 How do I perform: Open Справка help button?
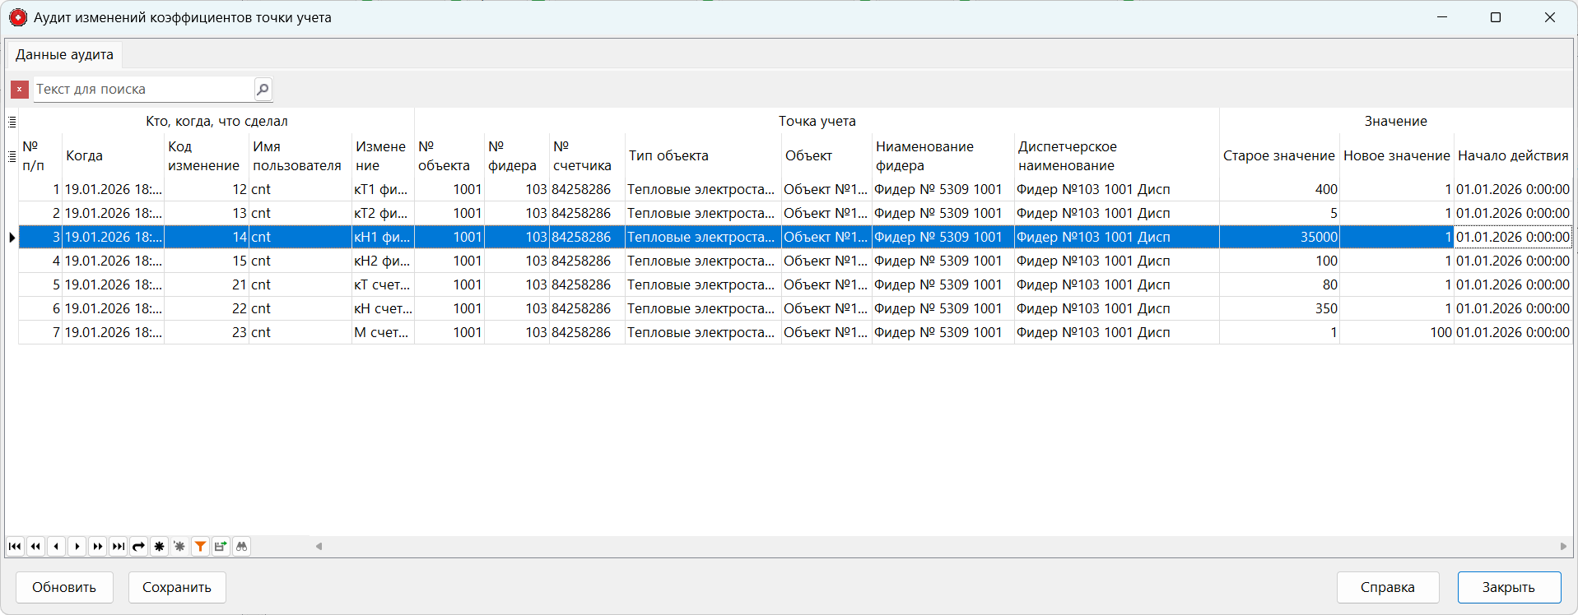(x=1387, y=587)
